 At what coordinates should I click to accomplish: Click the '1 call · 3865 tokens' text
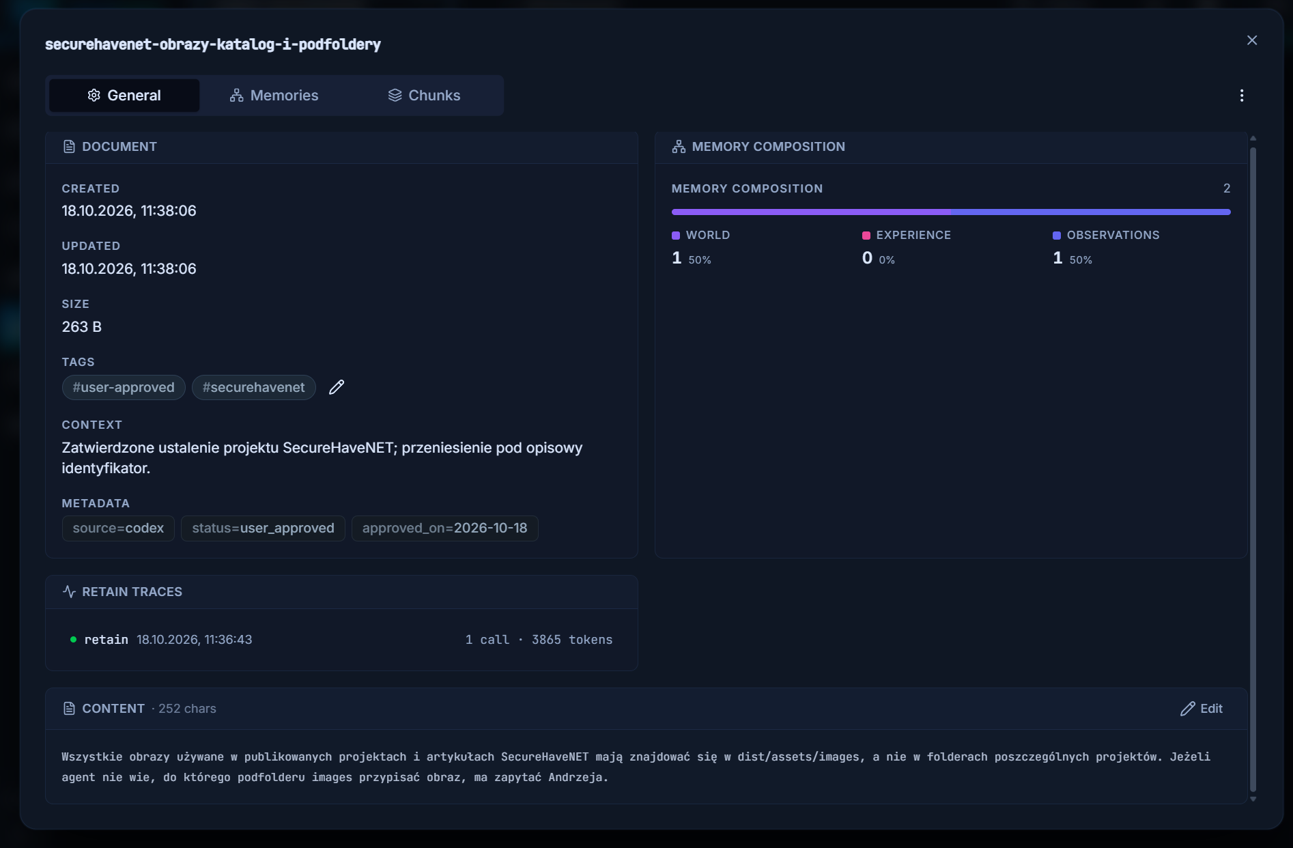[539, 640]
